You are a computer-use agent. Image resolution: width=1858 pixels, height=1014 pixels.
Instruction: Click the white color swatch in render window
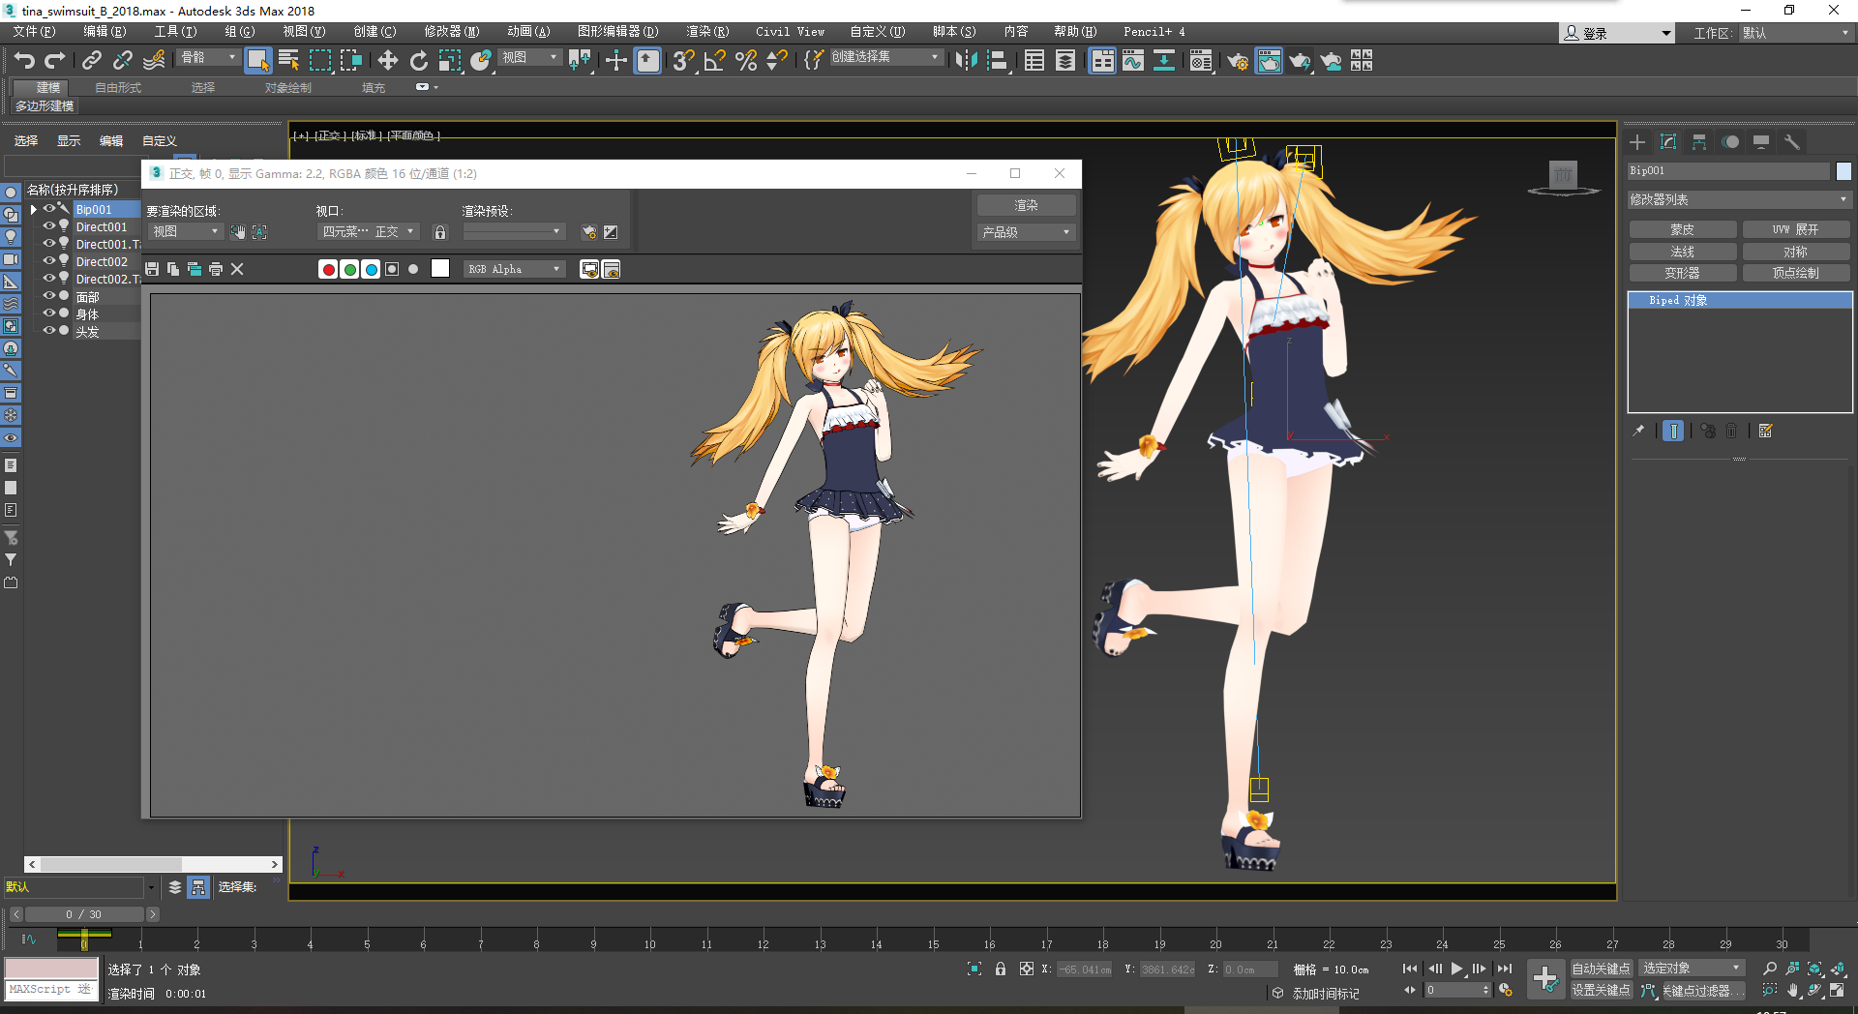pos(440,269)
